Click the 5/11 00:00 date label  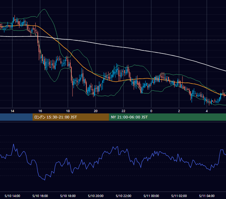point(151,196)
